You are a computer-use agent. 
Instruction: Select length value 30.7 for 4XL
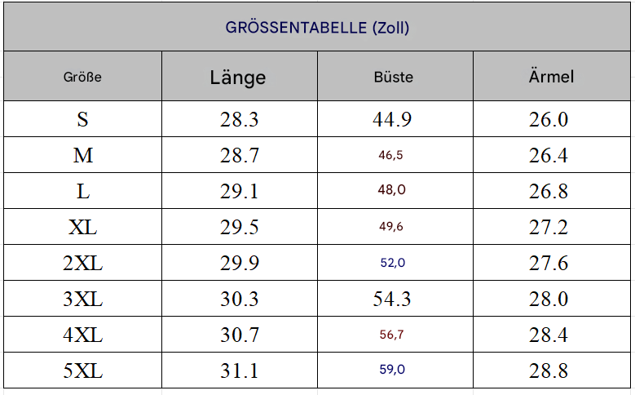pyautogui.click(x=240, y=335)
